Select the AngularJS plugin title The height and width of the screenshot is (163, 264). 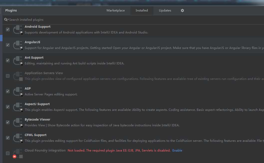click(32, 42)
